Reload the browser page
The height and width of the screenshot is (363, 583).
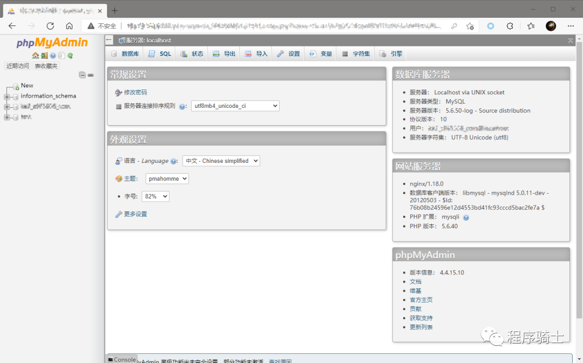[50, 26]
